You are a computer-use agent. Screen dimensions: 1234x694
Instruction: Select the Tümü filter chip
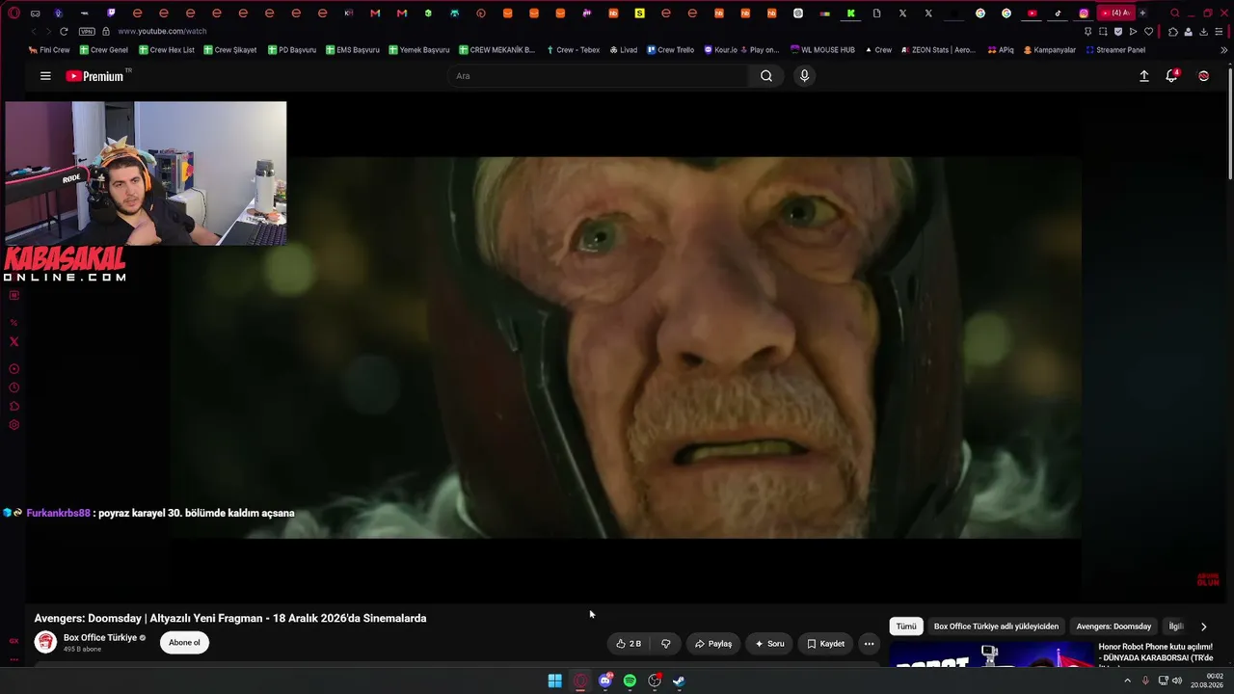[x=906, y=627]
